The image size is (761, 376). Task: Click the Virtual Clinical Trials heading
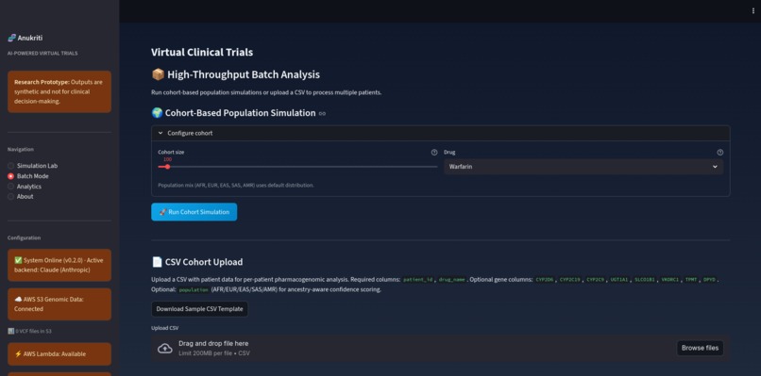(x=202, y=53)
